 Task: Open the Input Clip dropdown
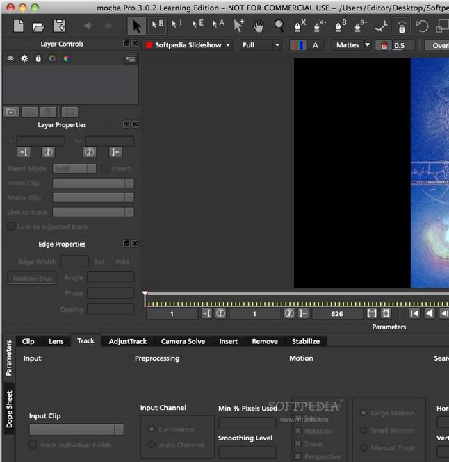(x=76, y=429)
